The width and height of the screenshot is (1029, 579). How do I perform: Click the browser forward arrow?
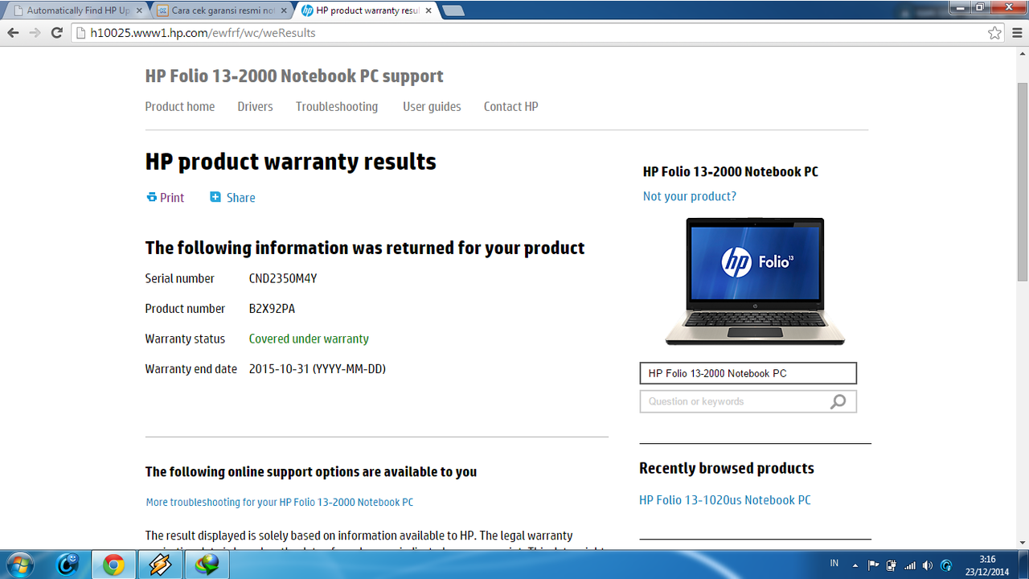pyautogui.click(x=35, y=33)
